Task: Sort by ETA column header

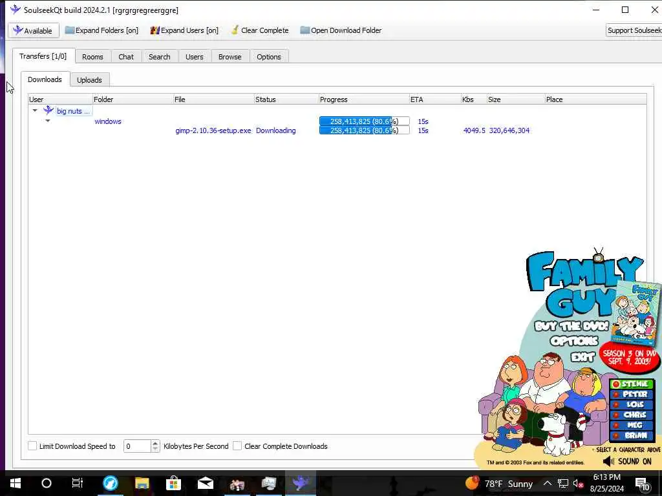Action: coord(435,99)
